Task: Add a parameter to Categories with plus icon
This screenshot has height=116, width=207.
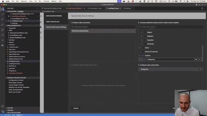Action: pyautogui.click(x=201, y=69)
